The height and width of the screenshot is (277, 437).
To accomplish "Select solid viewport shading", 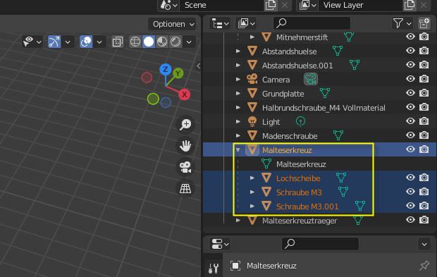I will 149,42.
